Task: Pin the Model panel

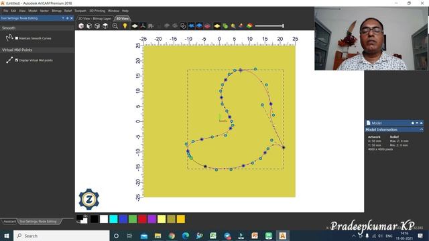Action: 413,123
